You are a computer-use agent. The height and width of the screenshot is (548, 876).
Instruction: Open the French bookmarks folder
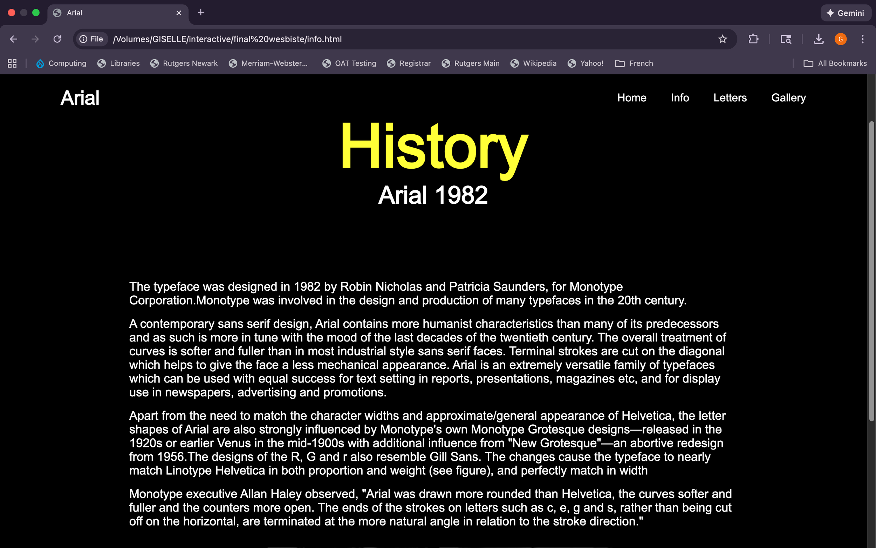click(x=639, y=63)
